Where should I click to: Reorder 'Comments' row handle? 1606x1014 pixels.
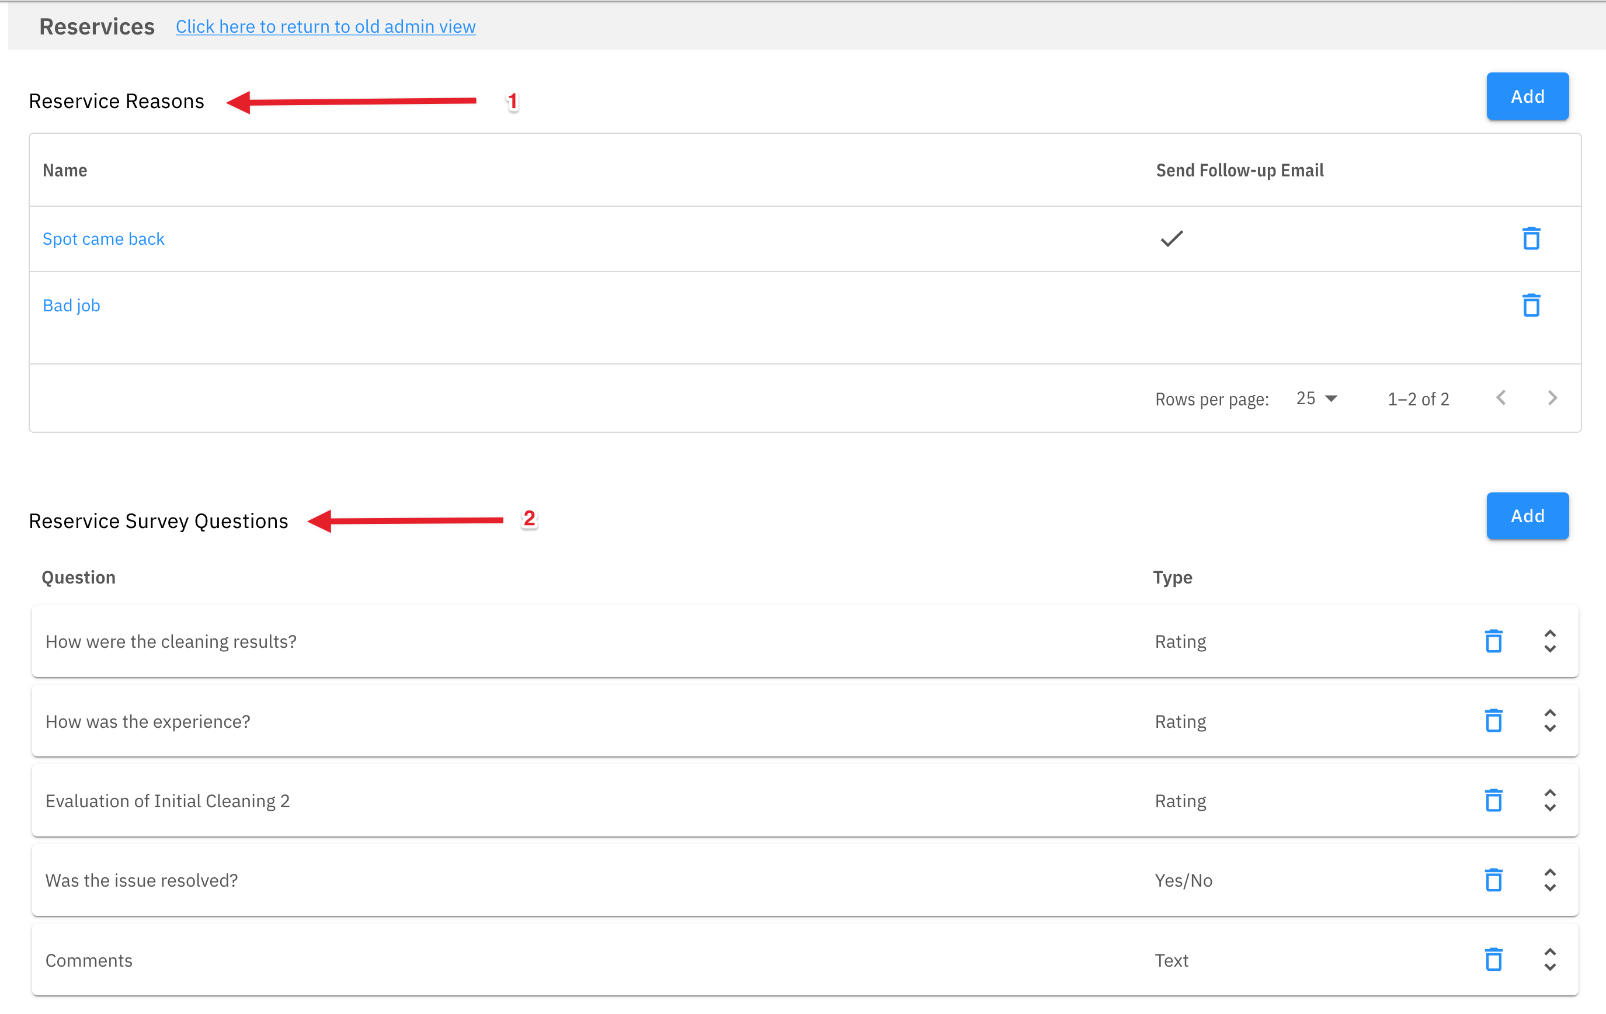pyautogui.click(x=1550, y=959)
